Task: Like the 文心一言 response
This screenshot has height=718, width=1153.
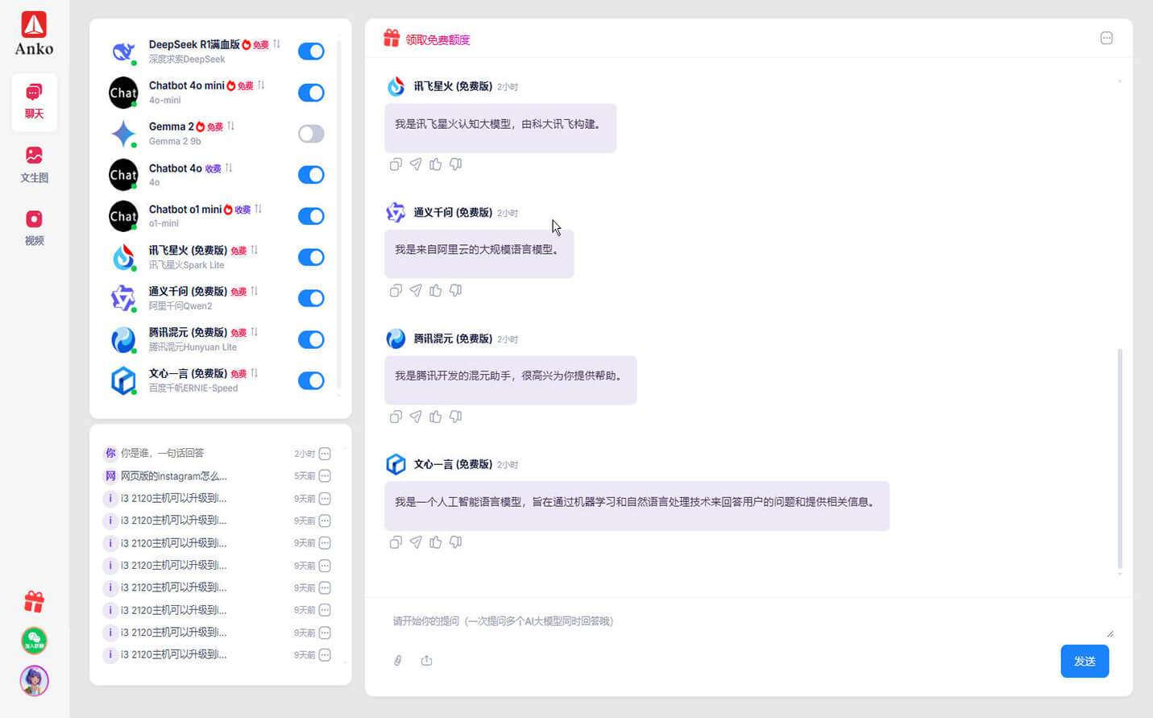Action: (436, 542)
